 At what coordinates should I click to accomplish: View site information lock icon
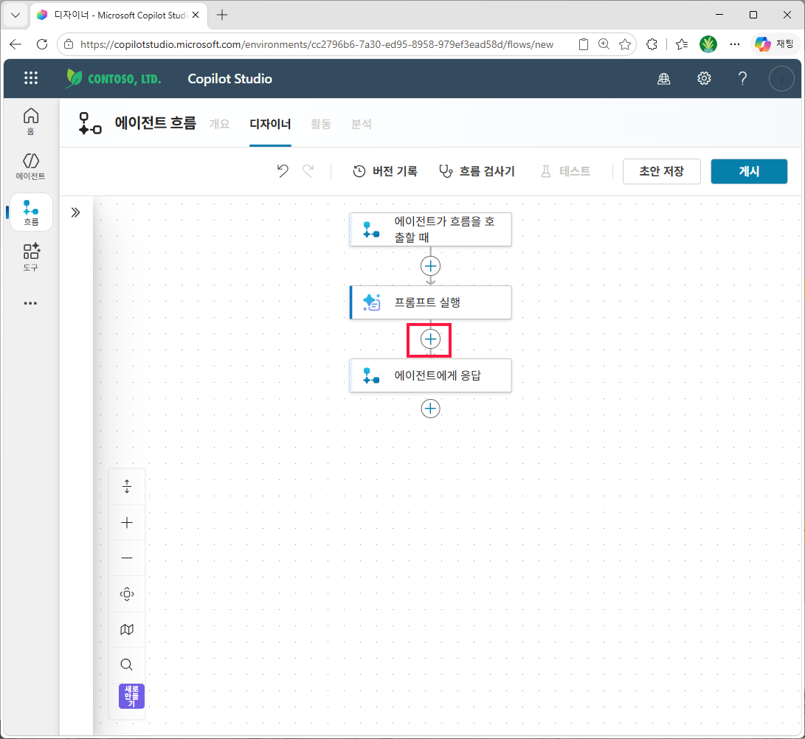[69, 45]
